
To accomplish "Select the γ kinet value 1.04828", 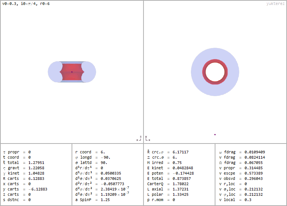I will 36,173.
